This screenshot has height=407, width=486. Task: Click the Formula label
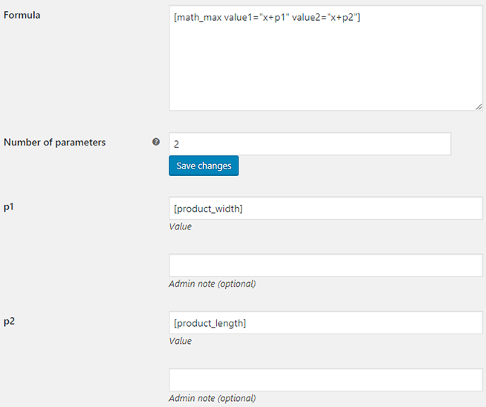tap(22, 16)
